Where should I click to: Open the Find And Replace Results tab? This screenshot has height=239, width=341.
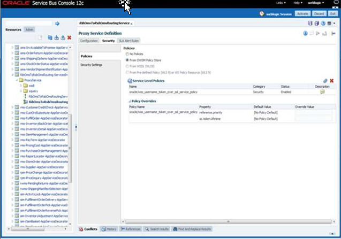tap(192, 229)
